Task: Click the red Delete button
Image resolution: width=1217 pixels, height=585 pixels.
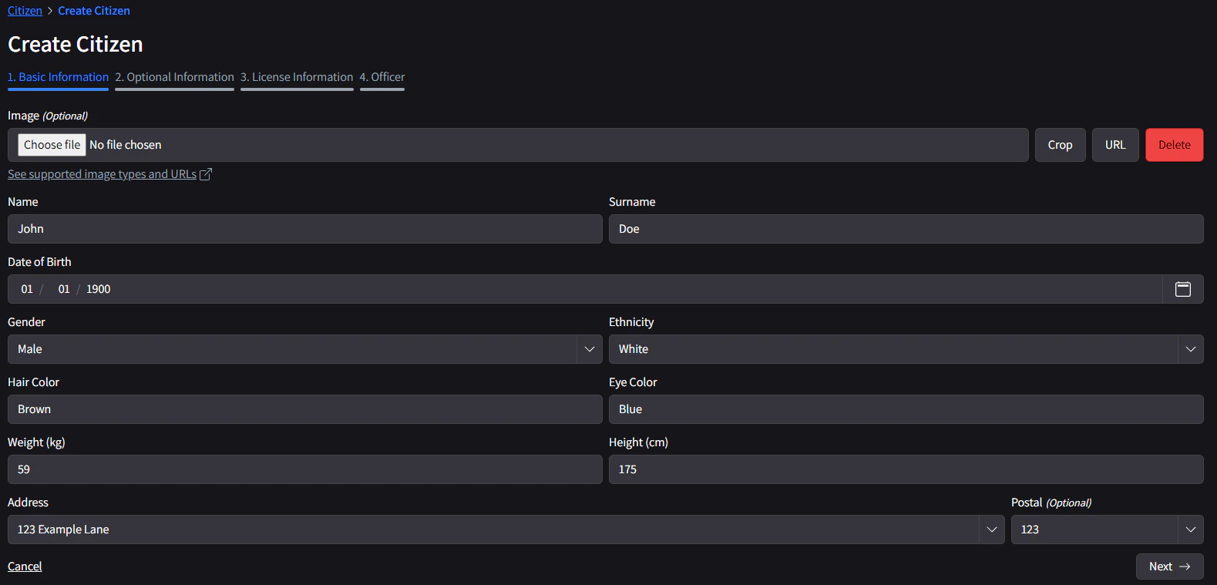Action: point(1174,144)
